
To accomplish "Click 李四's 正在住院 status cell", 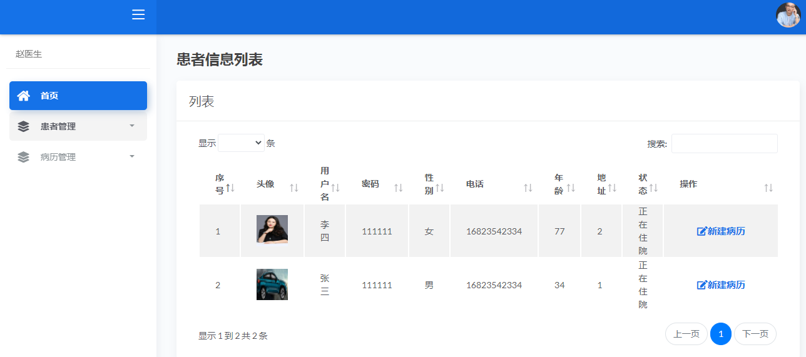I will (x=643, y=231).
